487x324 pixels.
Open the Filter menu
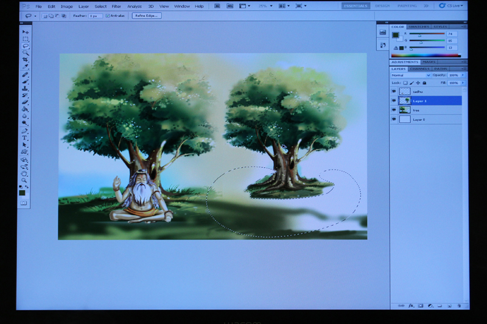116,6
